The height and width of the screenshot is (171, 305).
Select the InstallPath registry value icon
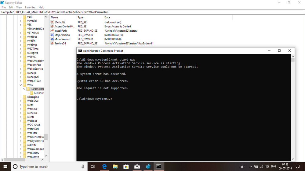(52, 31)
